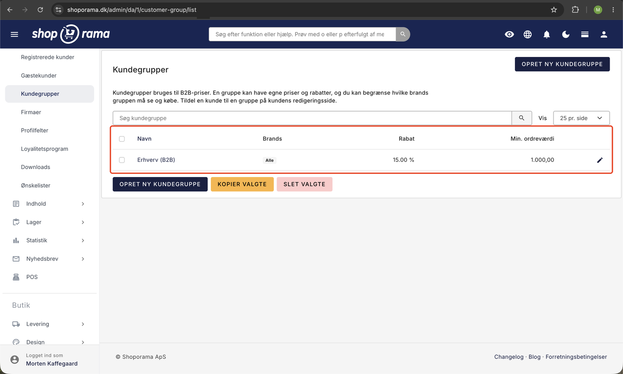This screenshot has height=374, width=623.
Task: Select Kundegrupper sidebar item
Action: pos(49,94)
